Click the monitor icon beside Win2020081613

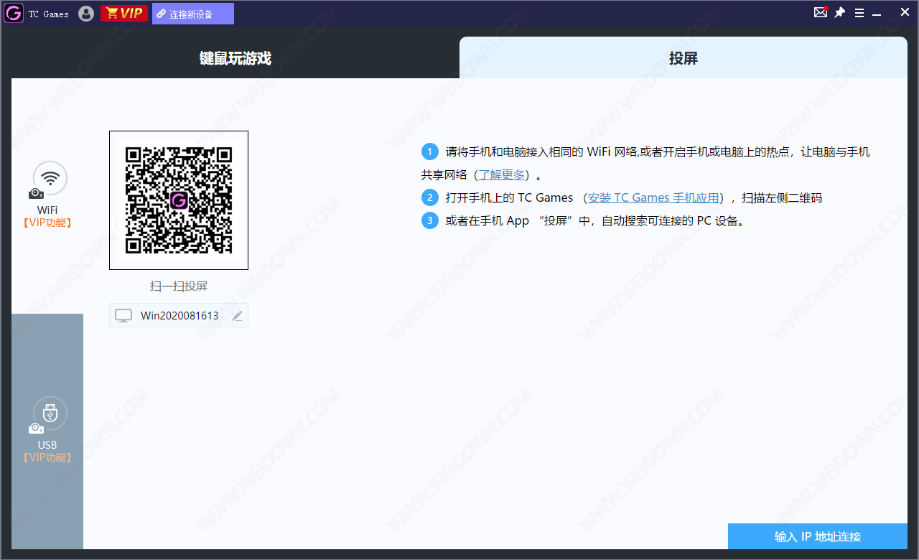point(123,316)
